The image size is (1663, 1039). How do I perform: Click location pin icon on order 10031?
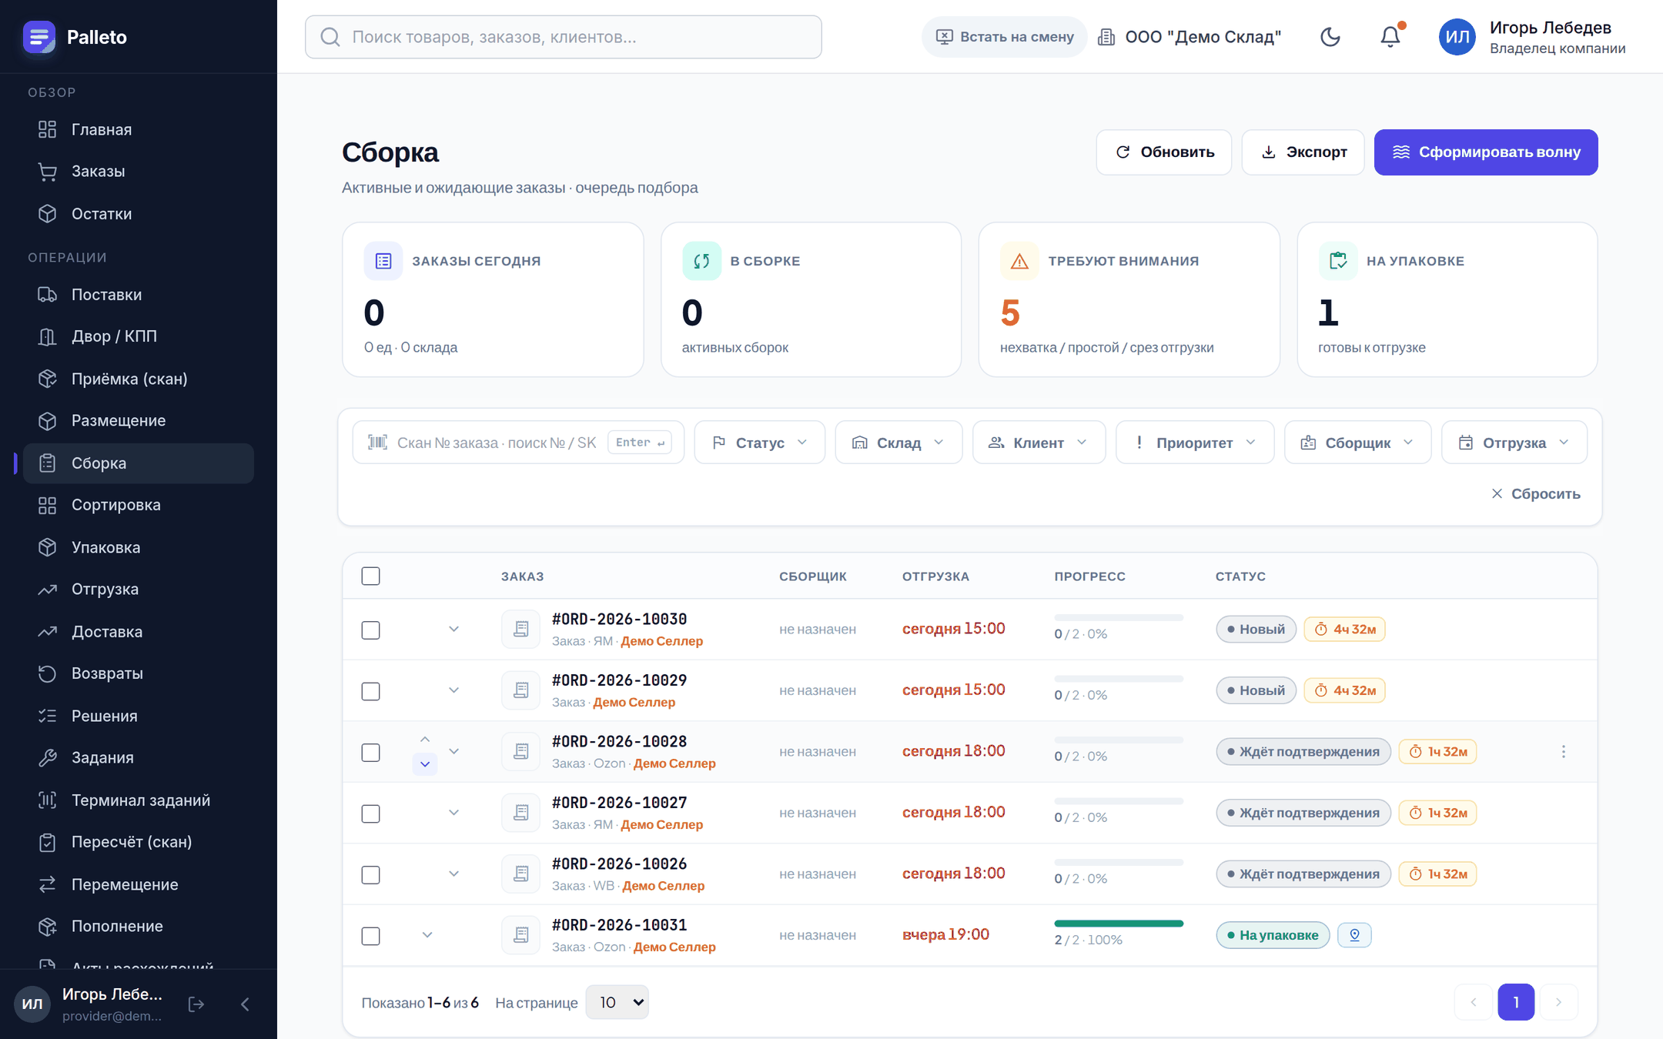[1354, 935]
